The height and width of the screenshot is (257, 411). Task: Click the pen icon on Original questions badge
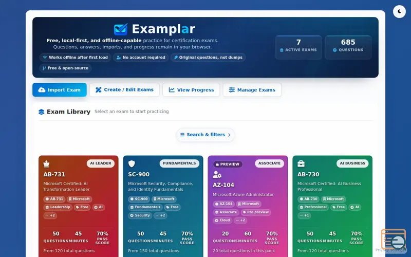(x=176, y=58)
